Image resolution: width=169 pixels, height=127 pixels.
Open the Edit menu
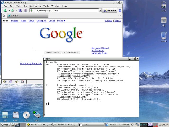12,6
